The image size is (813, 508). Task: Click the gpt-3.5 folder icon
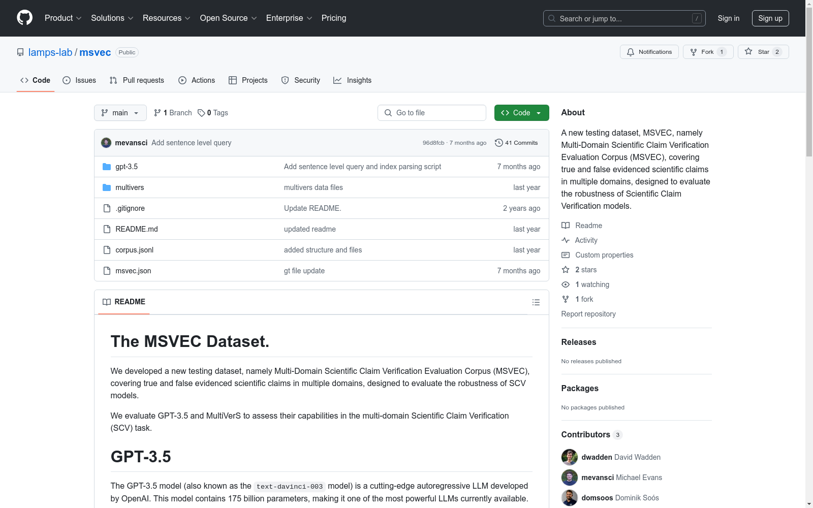coord(107,167)
